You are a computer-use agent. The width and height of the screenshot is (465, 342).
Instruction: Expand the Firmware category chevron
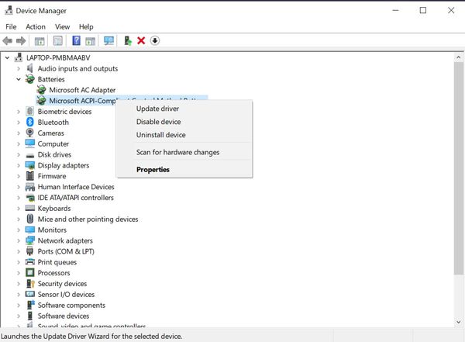tap(19, 176)
